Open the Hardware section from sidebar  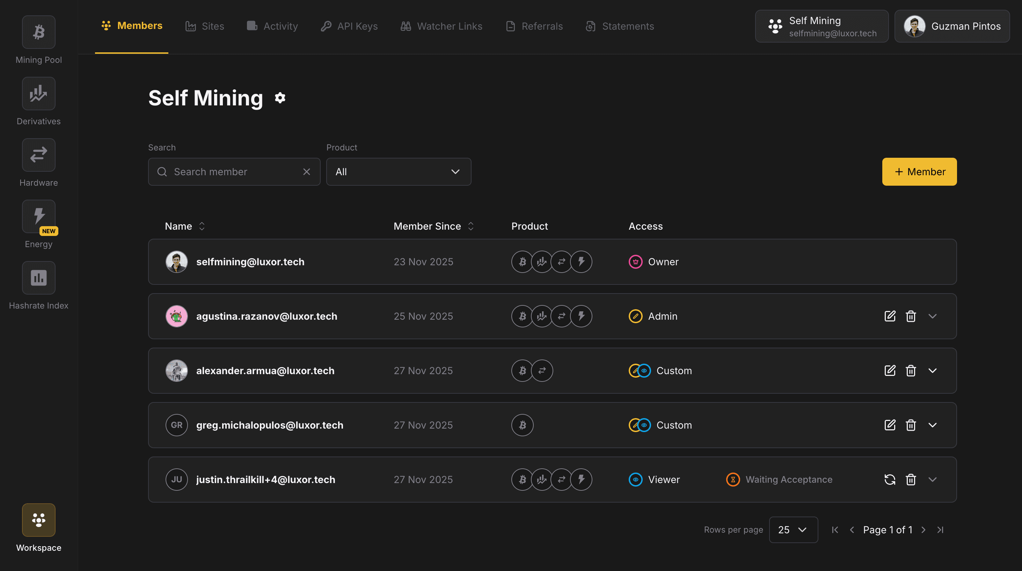pyautogui.click(x=38, y=155)
